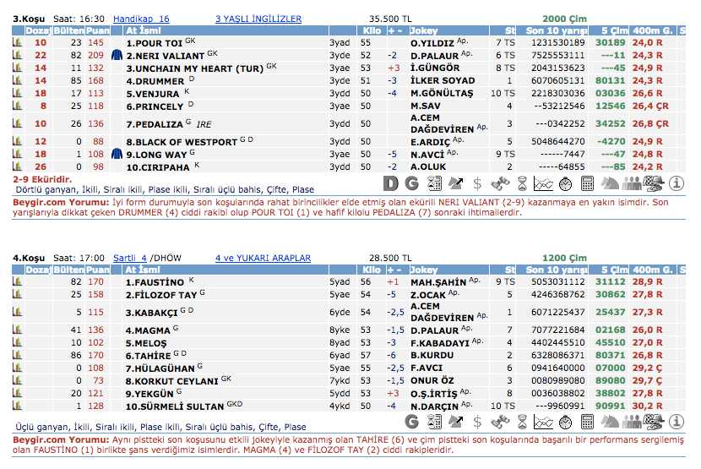Click the At İsmi column header in race 3
This screenshot has height=469, width=701.
(144, 30)
